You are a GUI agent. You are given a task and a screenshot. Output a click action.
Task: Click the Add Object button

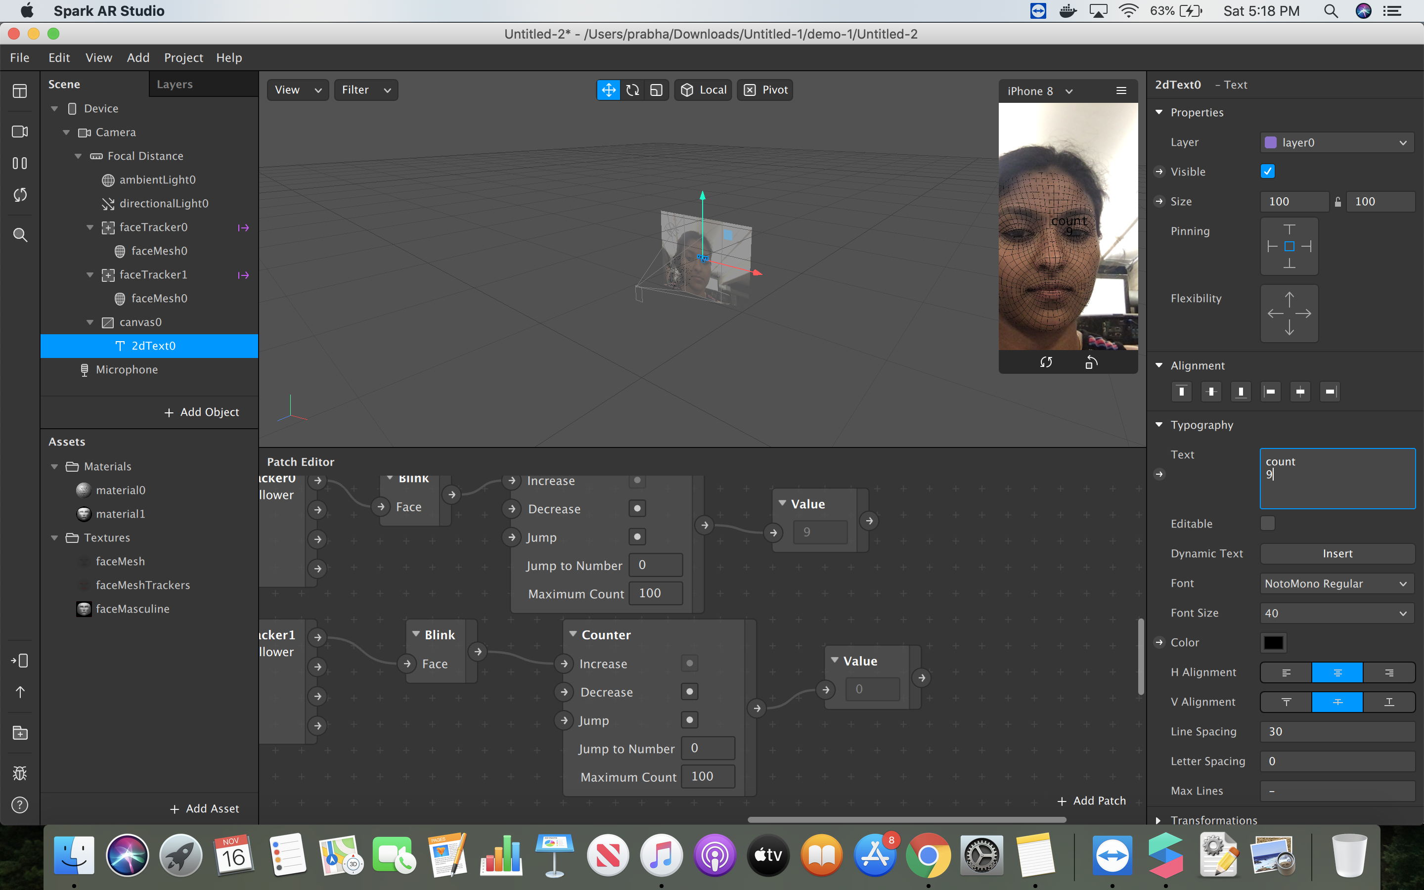[201, 412]
